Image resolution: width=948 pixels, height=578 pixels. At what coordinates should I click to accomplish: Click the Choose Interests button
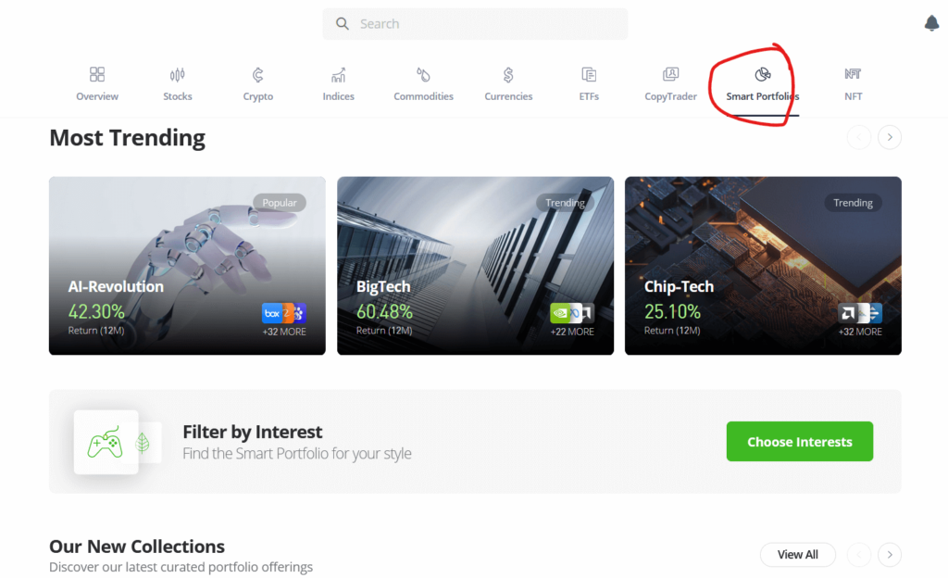[x=799, y=441]
